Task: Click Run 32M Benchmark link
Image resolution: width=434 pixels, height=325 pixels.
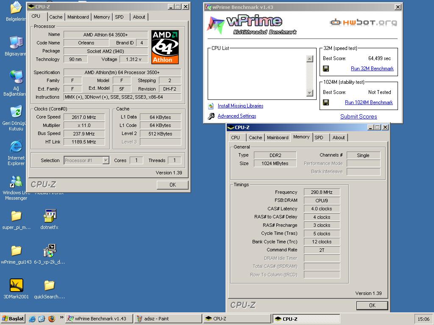Action: pyautogui.click(x=372, y=69)
